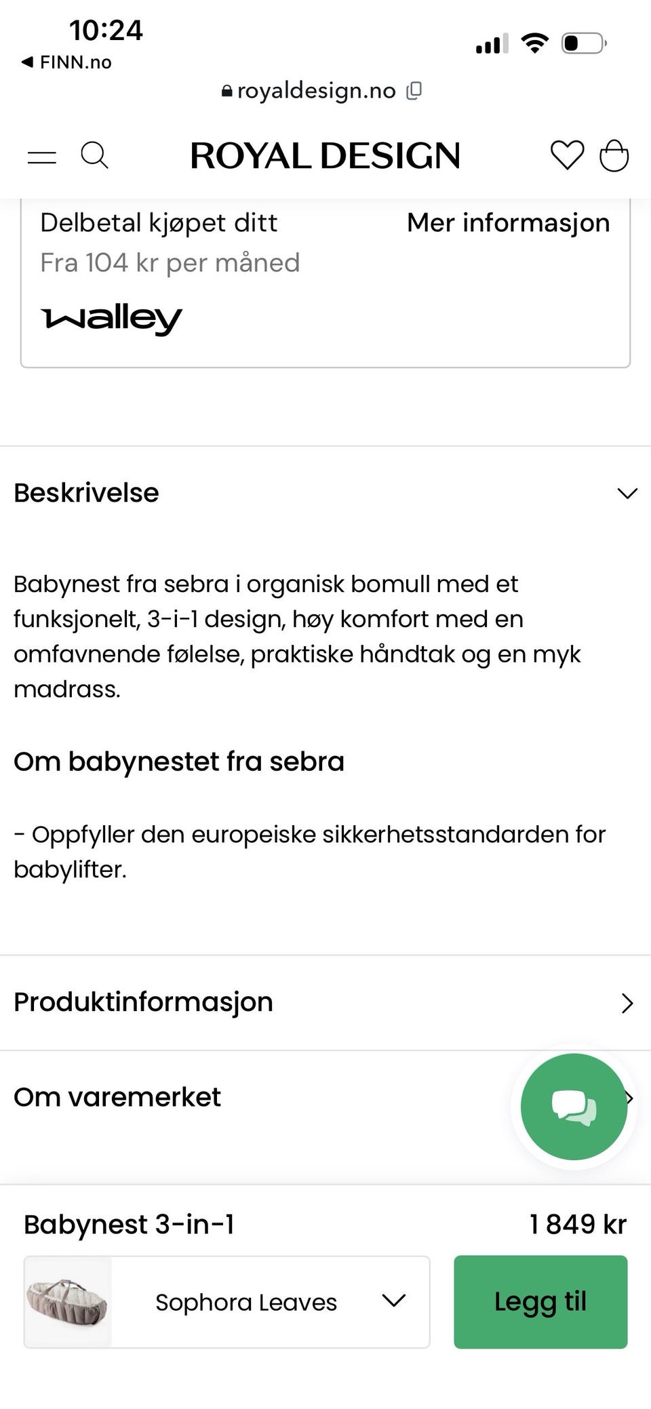The image size is (651, 1409).
Task: Open the hamburger menu icon
Action: click(42, 157)
